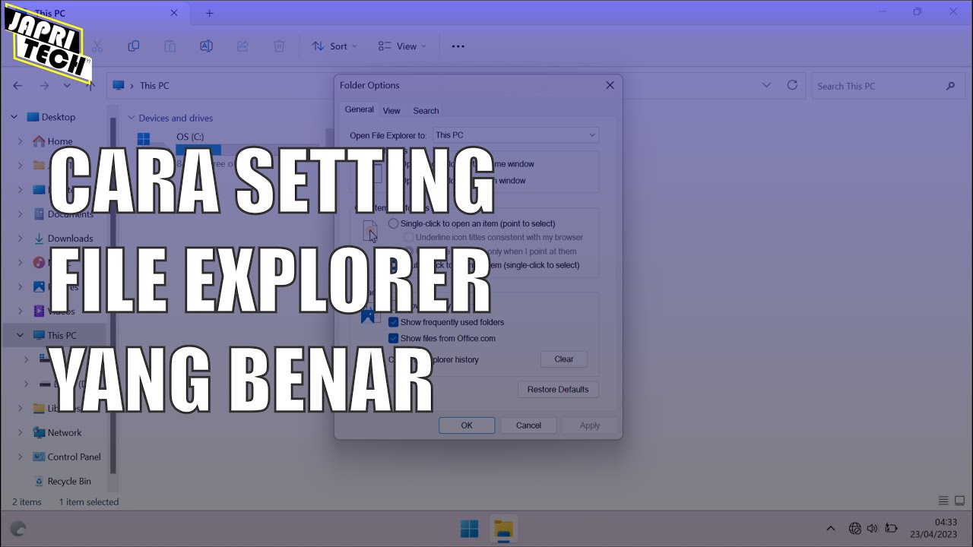This screenshot has height=547, width=973.
Task: Close the Folder Options dialog
Action: click(x=610, y=85)
